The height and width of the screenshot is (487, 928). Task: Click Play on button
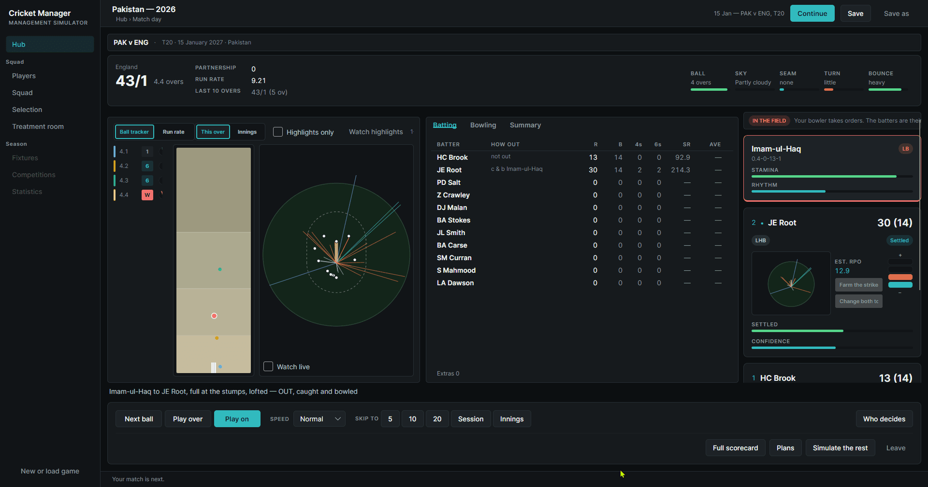pos(237,419)
